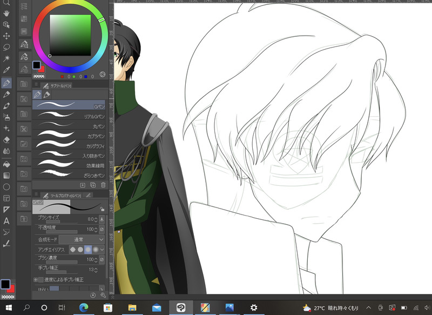Image resolution: width=432 pixels, height=315 pixels.
Task: Choose the カブラペン sub tool
Action: 69,135
